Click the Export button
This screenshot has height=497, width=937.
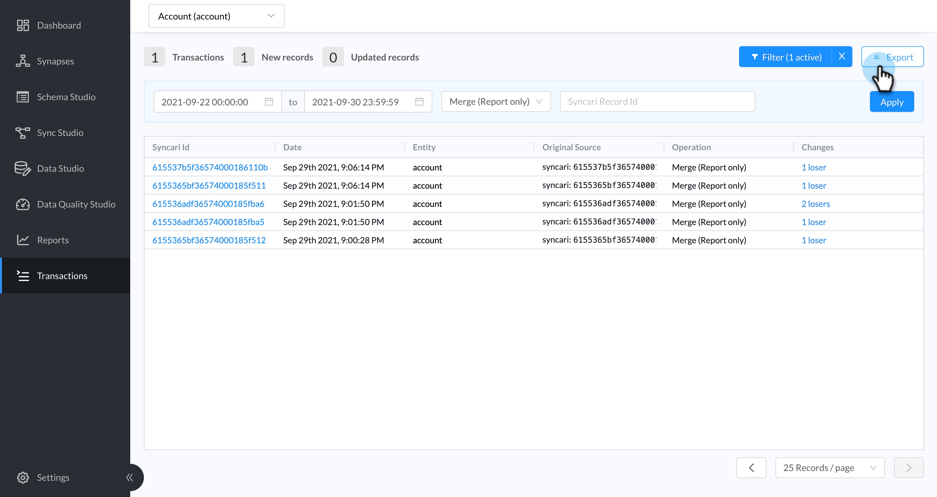893,57
